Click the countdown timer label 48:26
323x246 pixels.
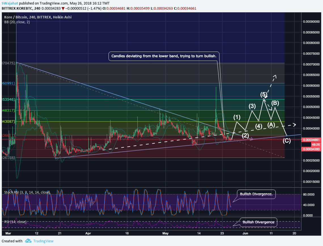[x=316, y=145]
